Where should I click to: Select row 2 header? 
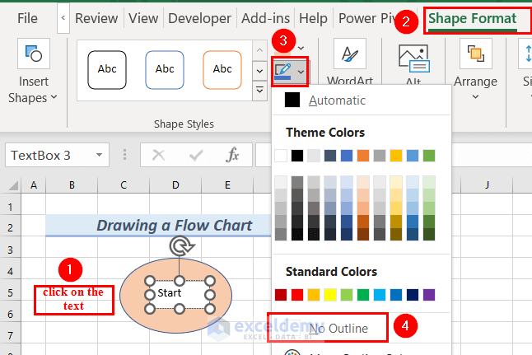[10, 227]
